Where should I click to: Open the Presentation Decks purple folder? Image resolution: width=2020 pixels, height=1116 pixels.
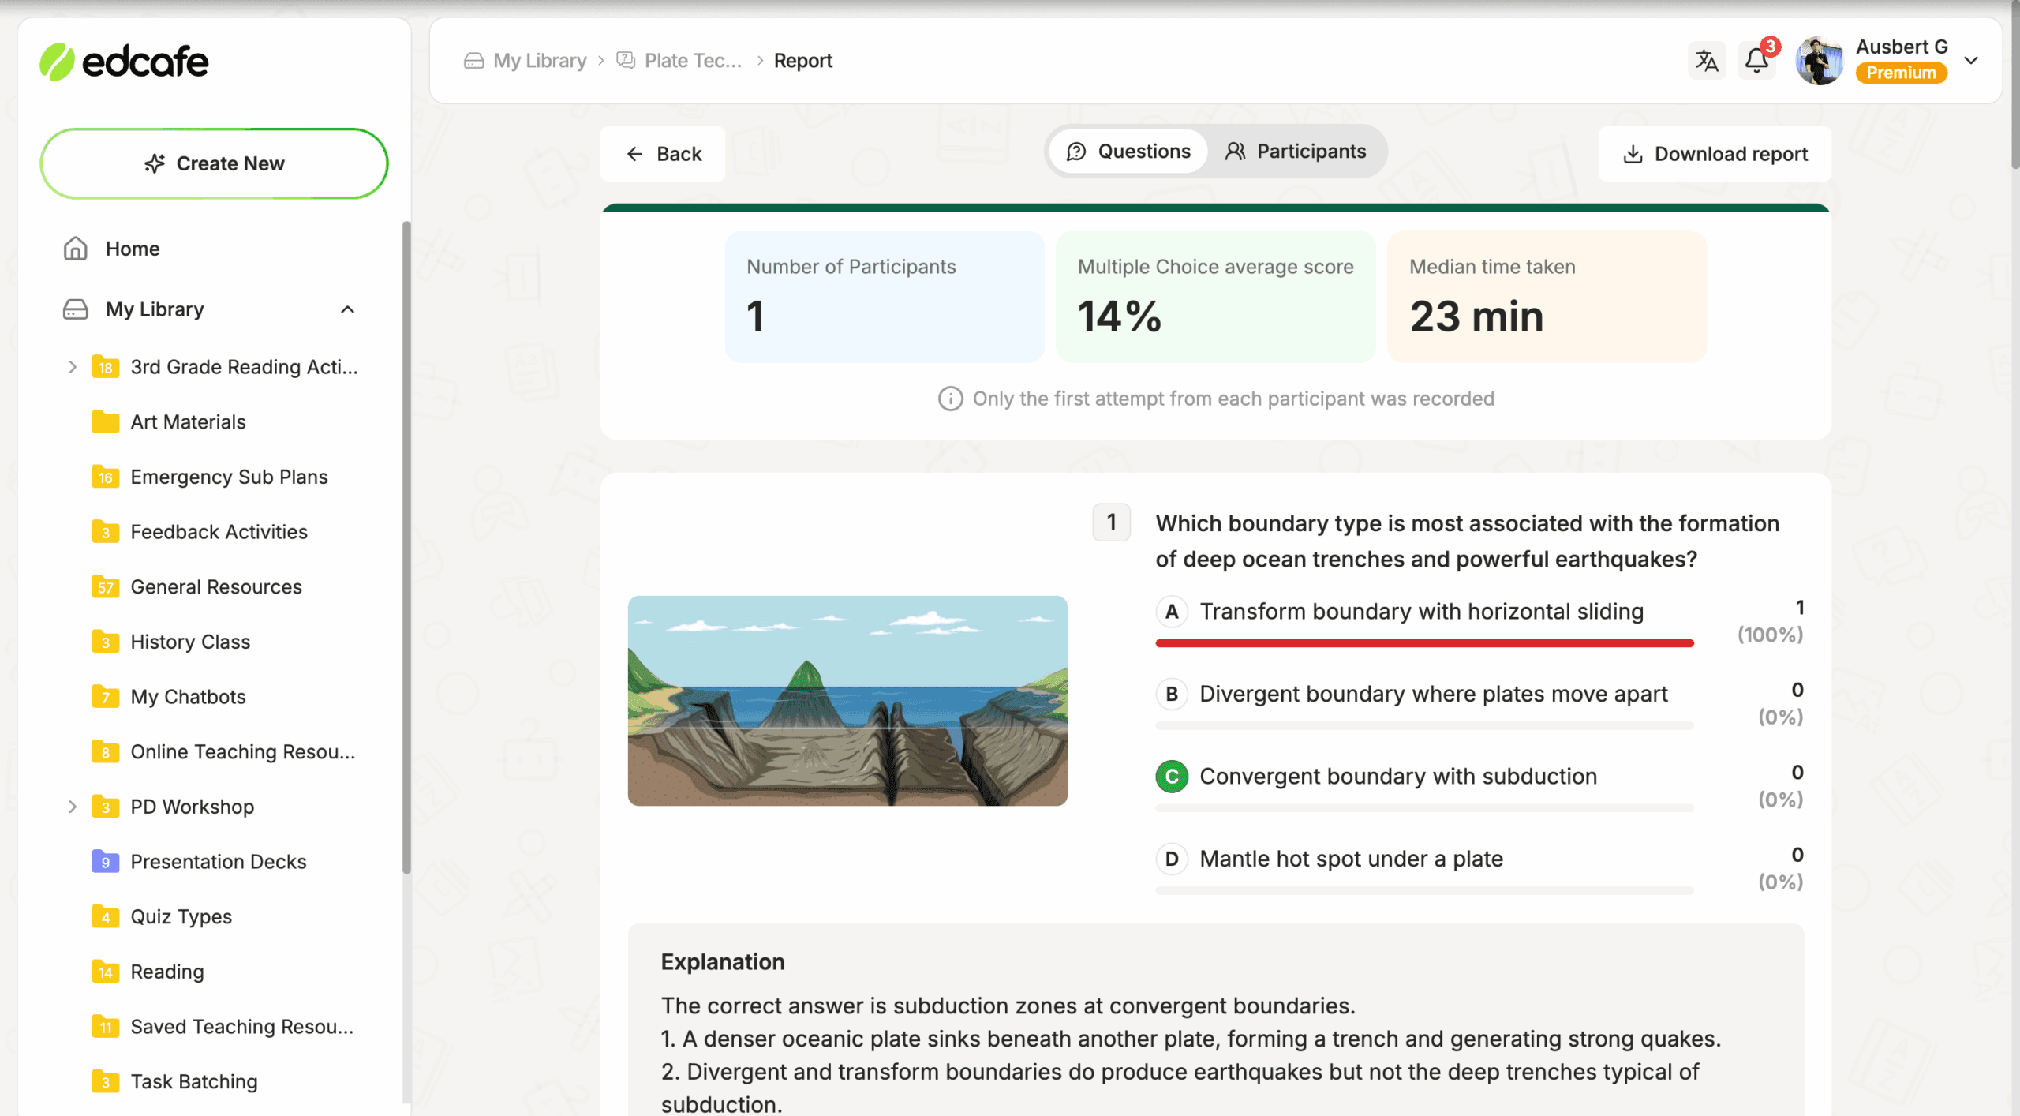pyautogui.click(x=105, y=862)
